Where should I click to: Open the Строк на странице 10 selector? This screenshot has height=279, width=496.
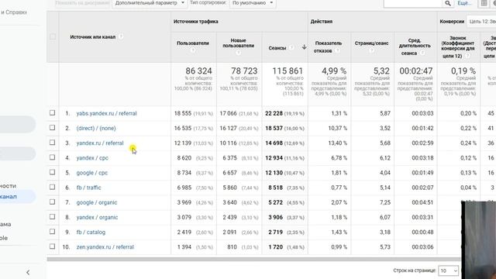coord(448,270)
